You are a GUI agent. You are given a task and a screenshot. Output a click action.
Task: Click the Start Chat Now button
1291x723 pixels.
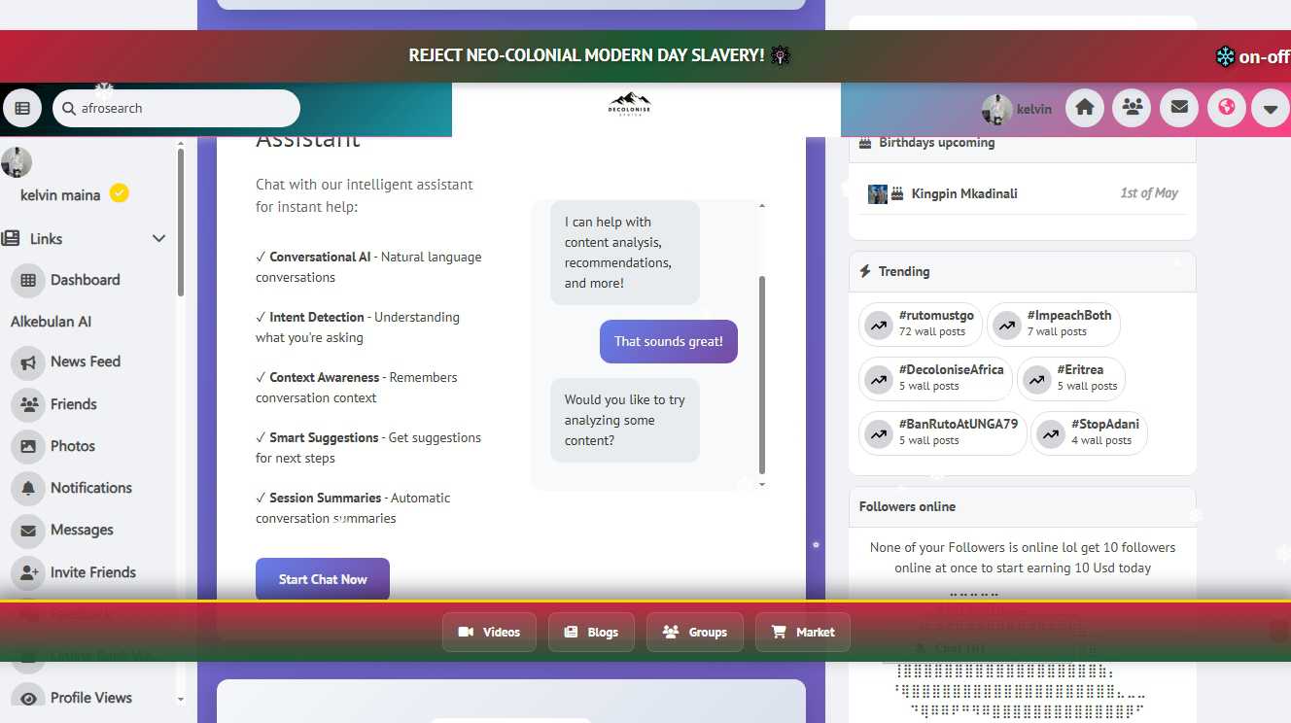click(x=322, y=579)
